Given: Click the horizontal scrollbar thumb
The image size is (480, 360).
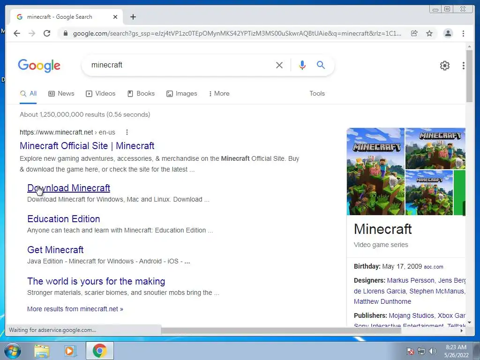Looking at the screenshot, I should tap(281, 330).
